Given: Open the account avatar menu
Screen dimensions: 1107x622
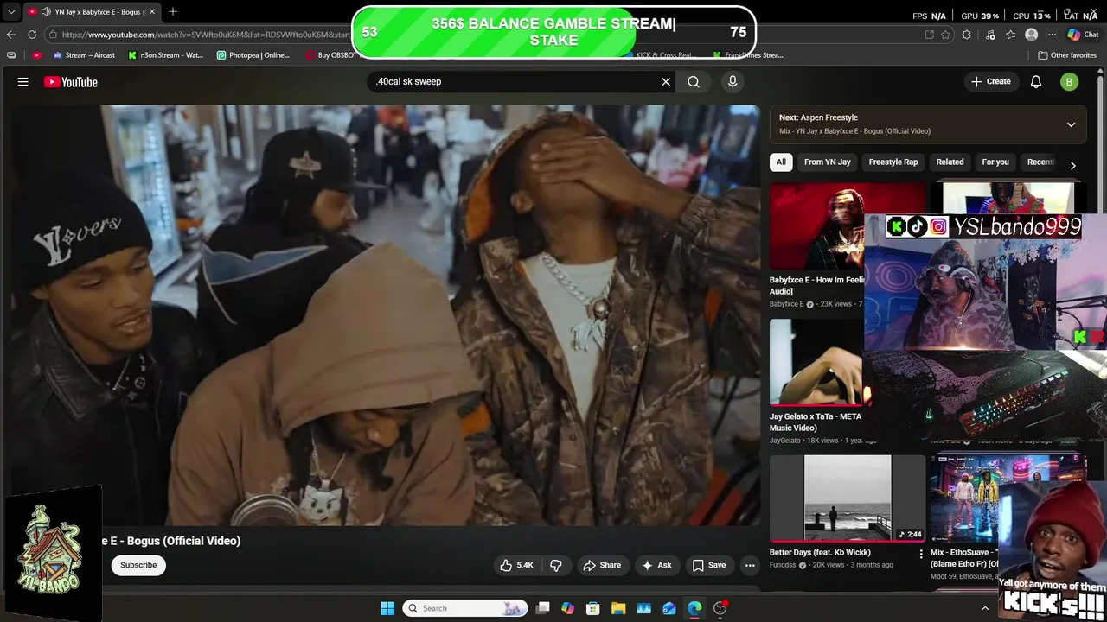Looking at the screenshot, I should click(x=1069, y=82).
